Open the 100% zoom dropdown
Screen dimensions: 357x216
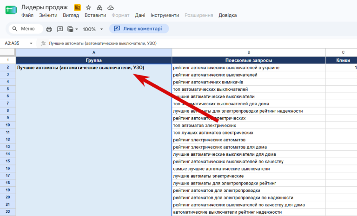click(93, 29)
